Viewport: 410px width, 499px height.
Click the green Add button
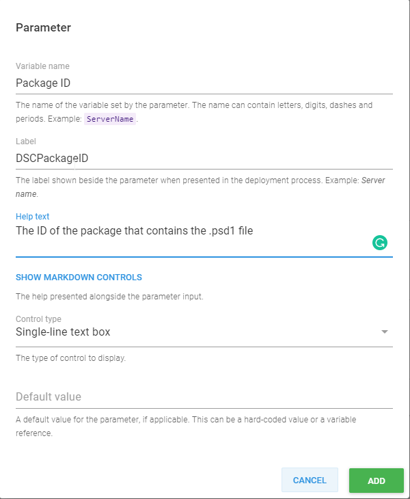(377, 481)
